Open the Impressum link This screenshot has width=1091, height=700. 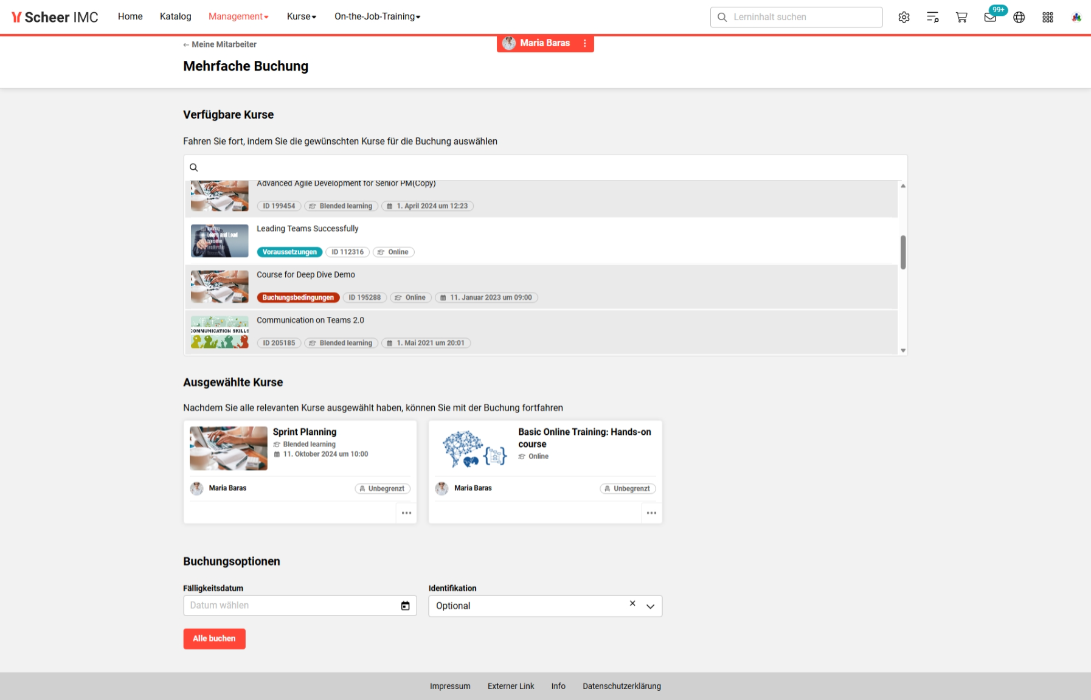point(450,686)
